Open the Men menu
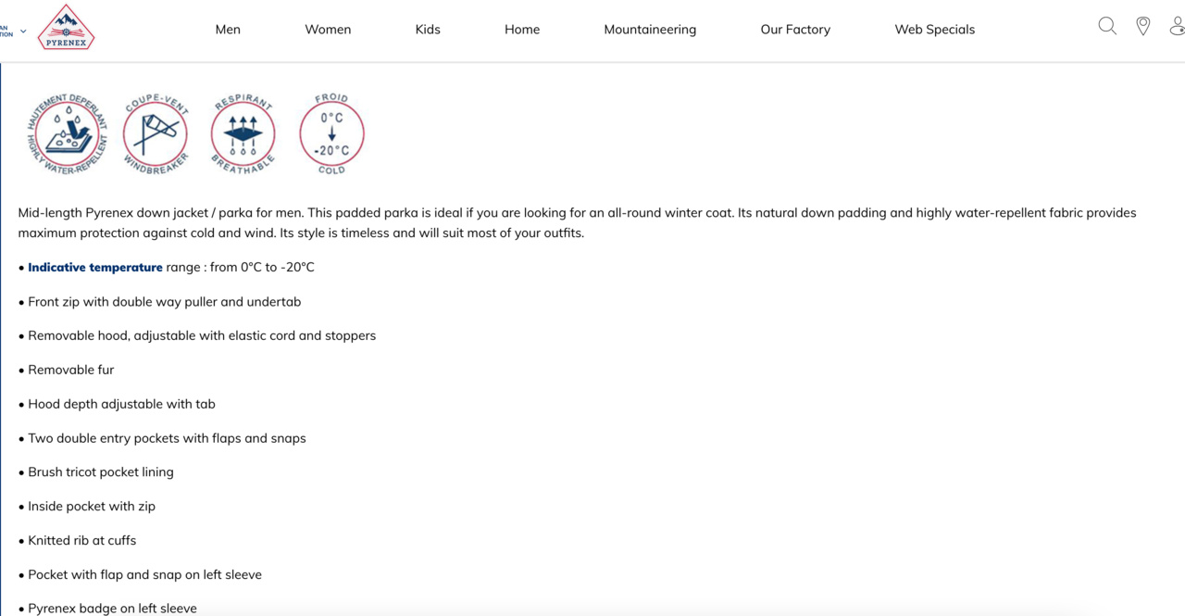 (x=228, y=30)
